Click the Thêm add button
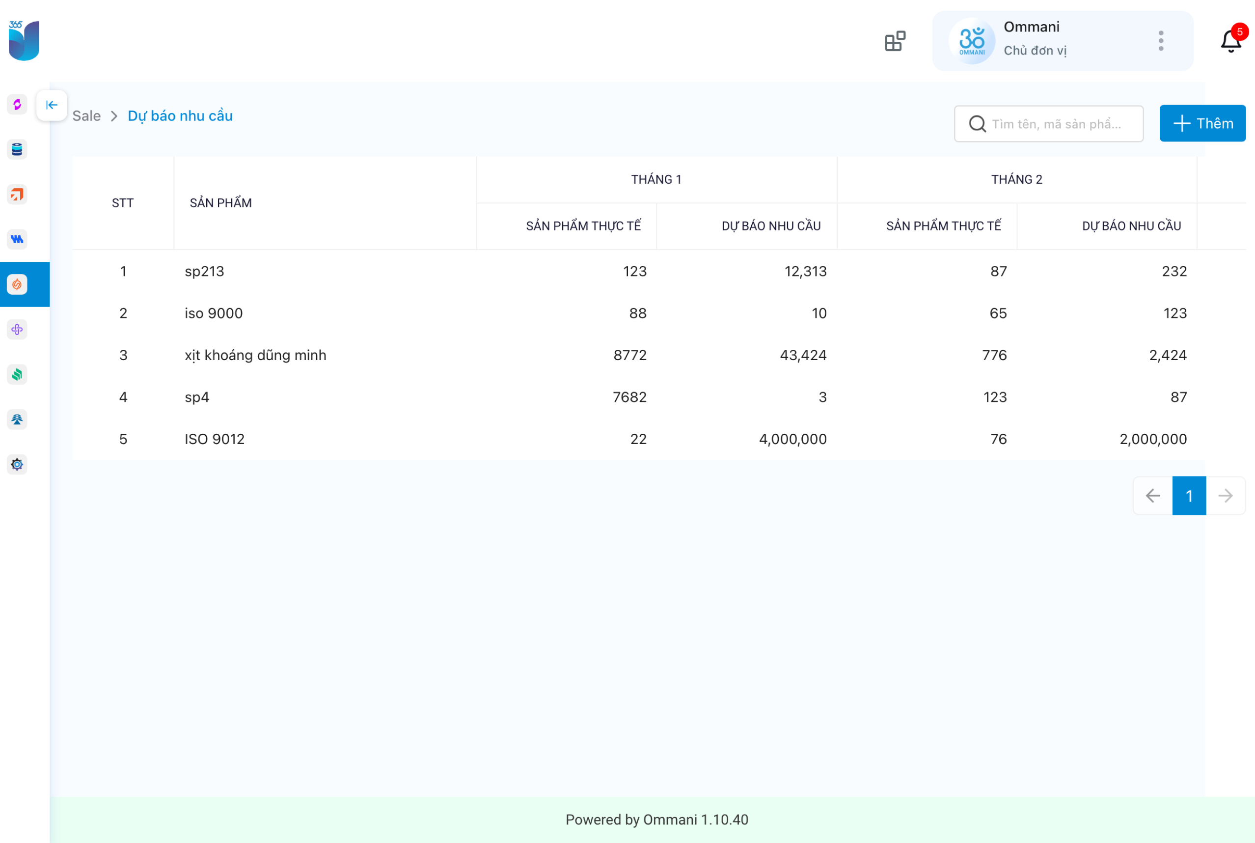Viewport: 1255px width, 843px height. (x=1202, y=124)
